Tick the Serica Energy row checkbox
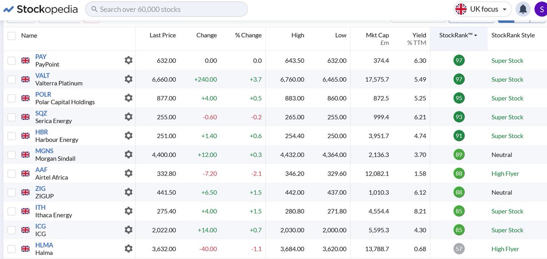The height and width of the screenshot is (259, 547). click(11, 117)
